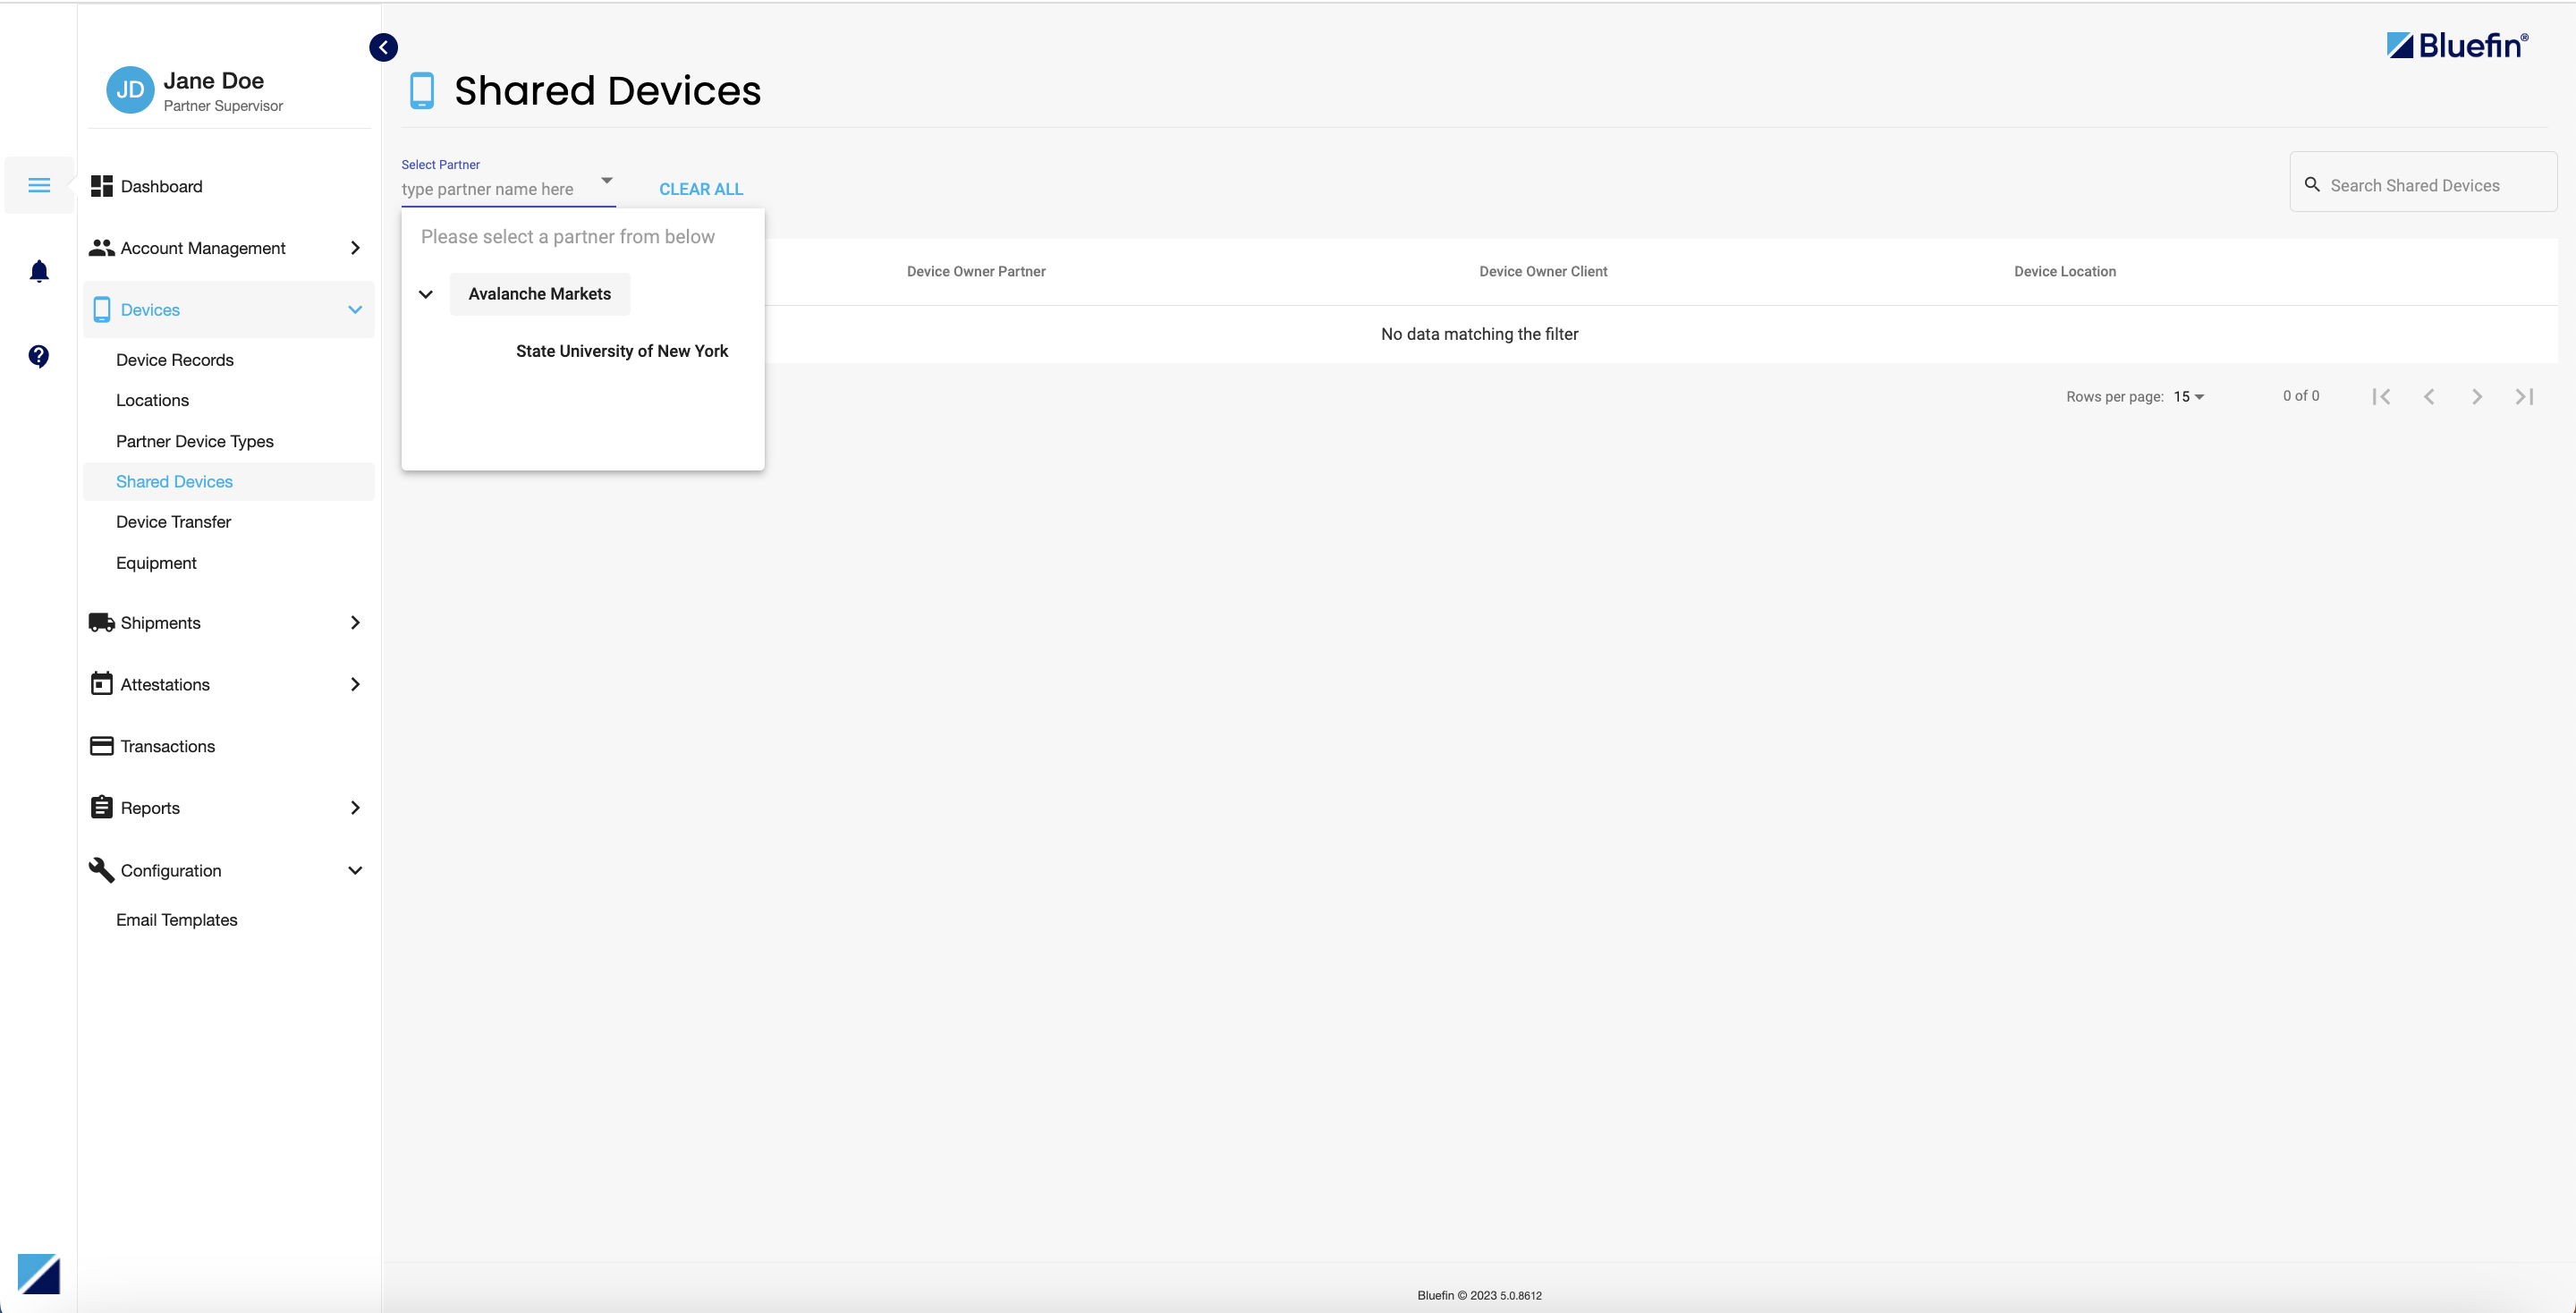Click the CLEAR ALL link
The width and height of the screenshot is (2576, 1313).
pyautogui.click(x=700, y=188)
